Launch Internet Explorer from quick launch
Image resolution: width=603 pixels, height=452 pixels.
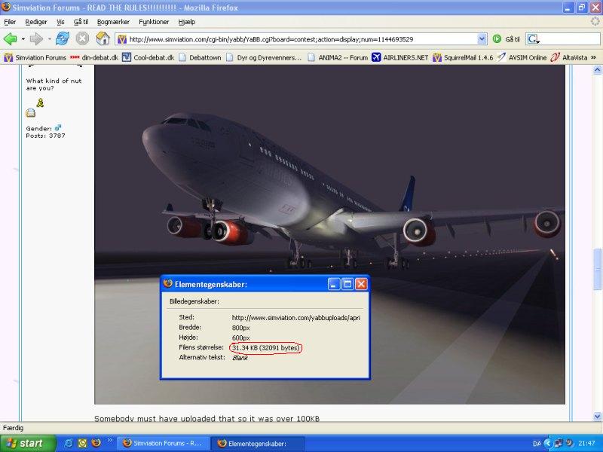(x=69, y=443)
